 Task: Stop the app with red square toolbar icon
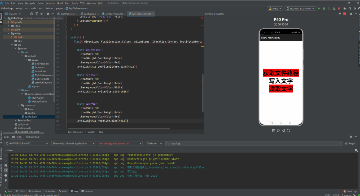click(x=339, y=8)
